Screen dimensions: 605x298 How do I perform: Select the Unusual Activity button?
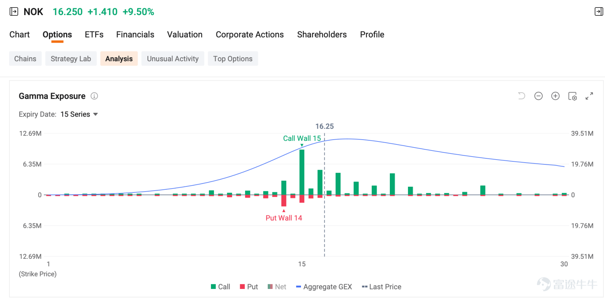pos(173,59)
